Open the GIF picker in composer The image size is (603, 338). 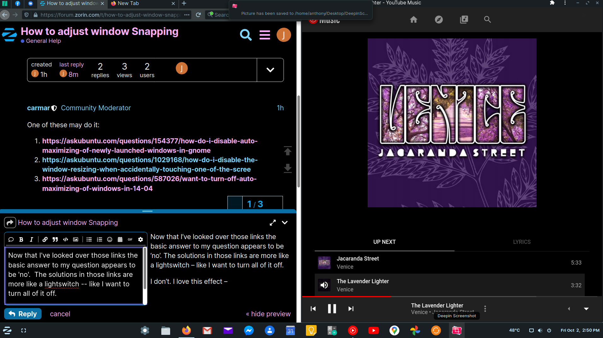coord(130,239)
